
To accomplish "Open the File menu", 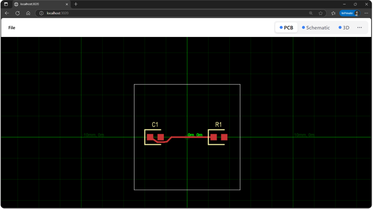I will pyautogui.click(x=12, y=27).
